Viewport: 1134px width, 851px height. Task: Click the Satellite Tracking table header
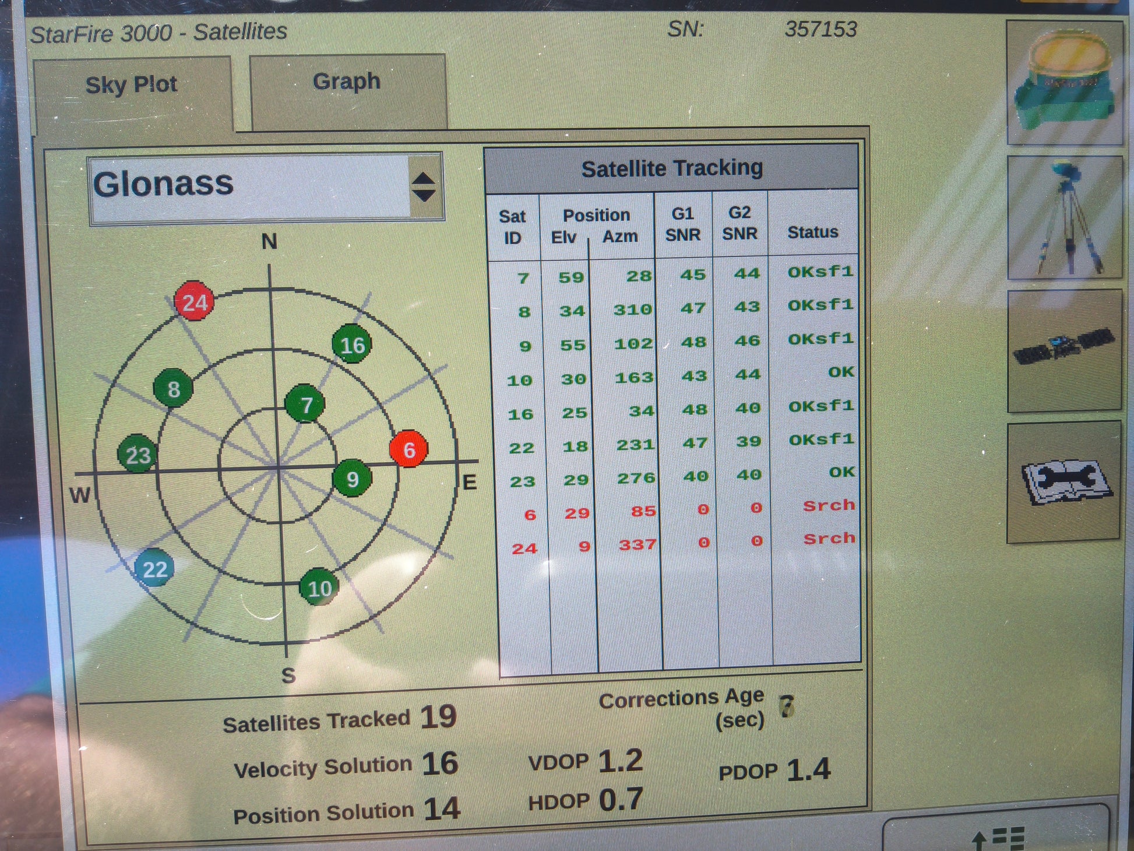[x=671, y=168]
